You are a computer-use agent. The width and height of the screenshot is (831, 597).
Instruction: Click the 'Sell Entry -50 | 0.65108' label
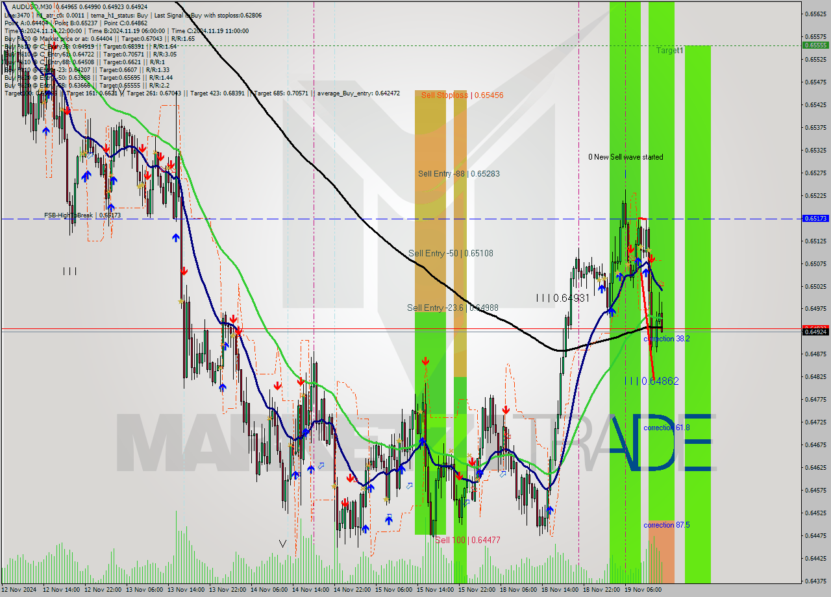pos(451,254)
